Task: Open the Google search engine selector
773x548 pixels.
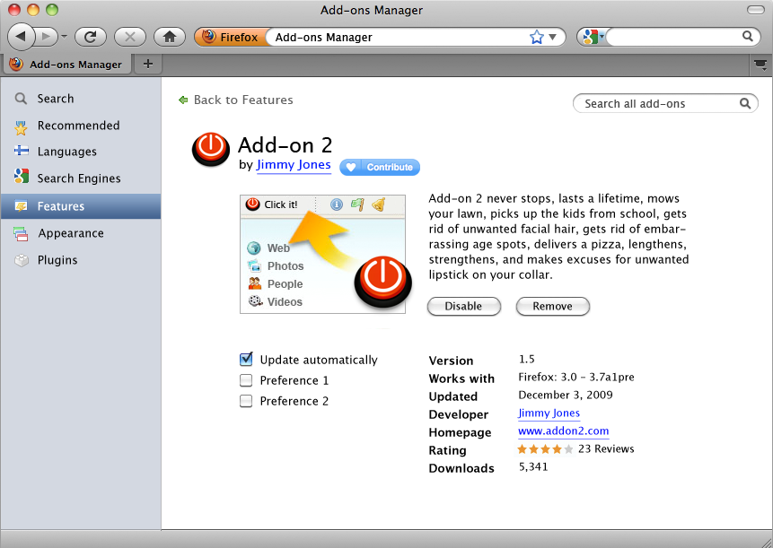Action: click(593, 37)
